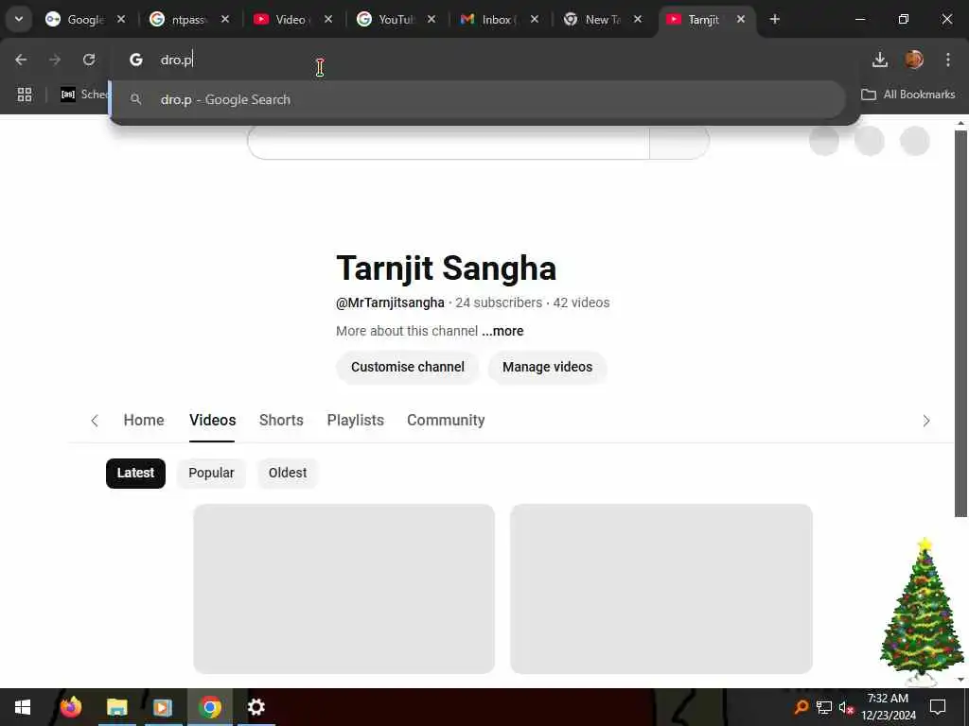This screenshot has height=726, width=969.
Task: Go back to the previous page
Action: [21, 60]
